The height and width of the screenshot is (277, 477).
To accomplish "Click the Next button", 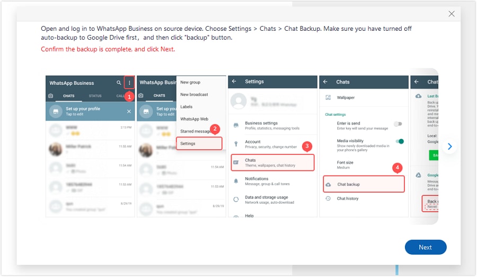I will point(425,247).
